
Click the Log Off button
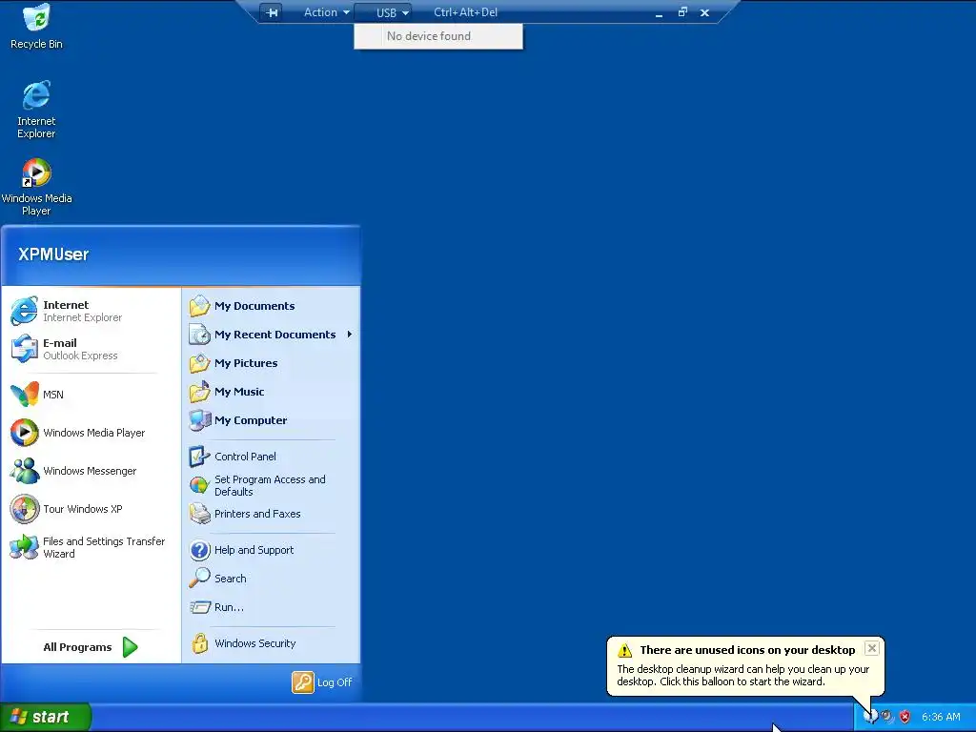[322, 682]
